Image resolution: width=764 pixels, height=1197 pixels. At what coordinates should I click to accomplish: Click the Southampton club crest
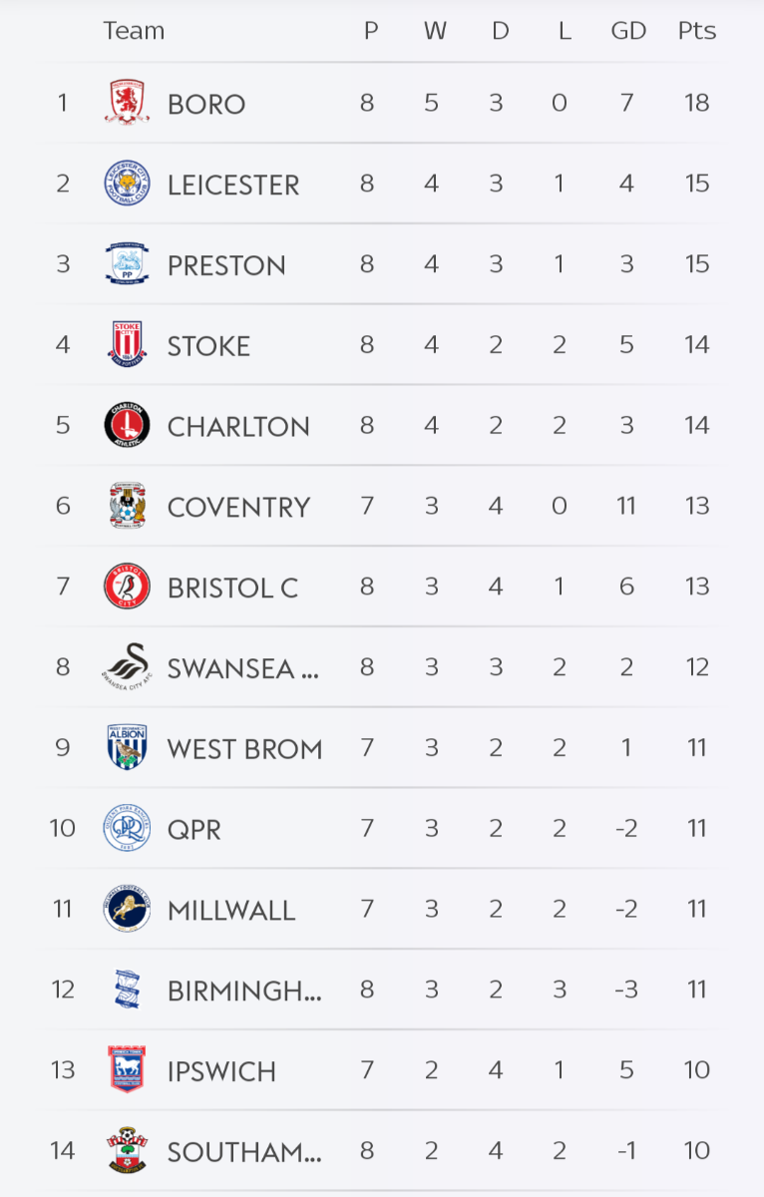[128, 1150]
